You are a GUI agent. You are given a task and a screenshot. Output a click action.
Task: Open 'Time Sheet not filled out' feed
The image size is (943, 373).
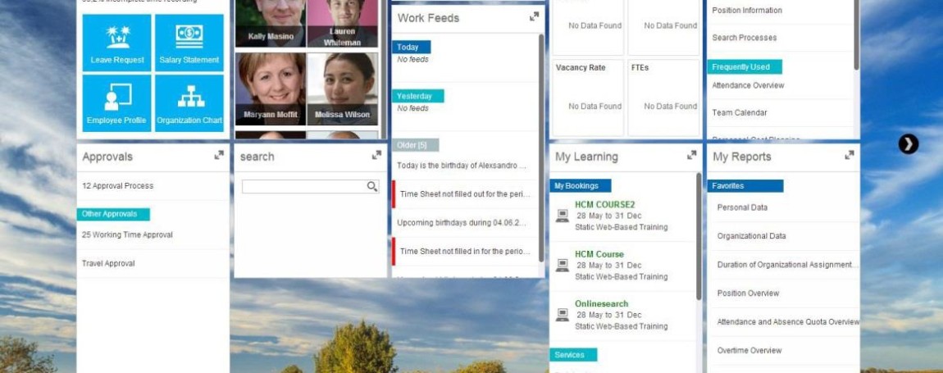[464, 194]
